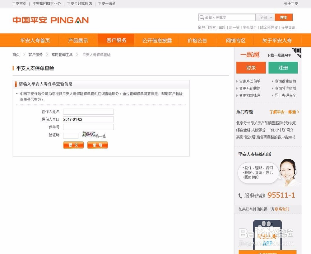Open 网销专区 nav tab
The image size is (311, 254).
coord(236,41)
